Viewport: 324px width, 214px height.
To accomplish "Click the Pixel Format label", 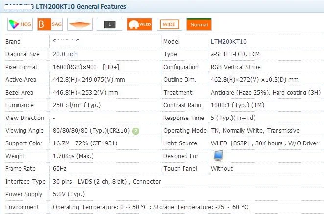I will pyautogui.click(x=22, y=67).
